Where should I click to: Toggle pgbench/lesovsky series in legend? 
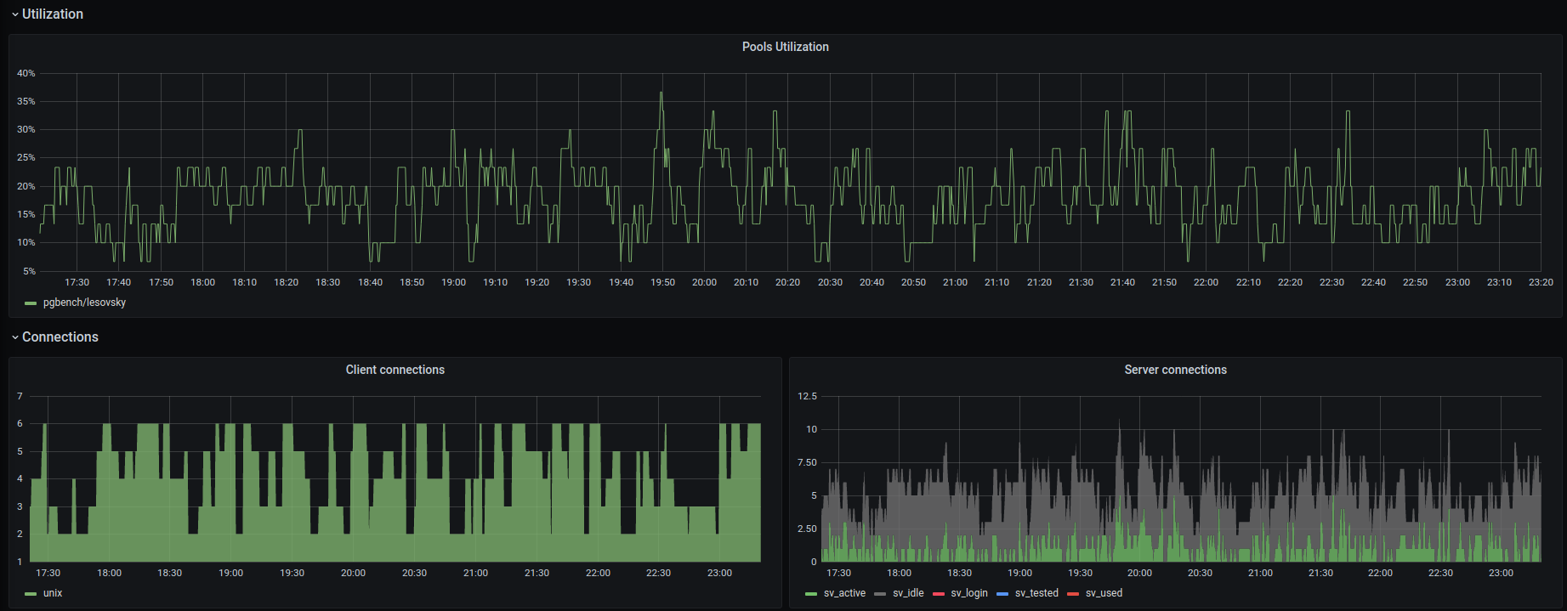click(84, 303)
